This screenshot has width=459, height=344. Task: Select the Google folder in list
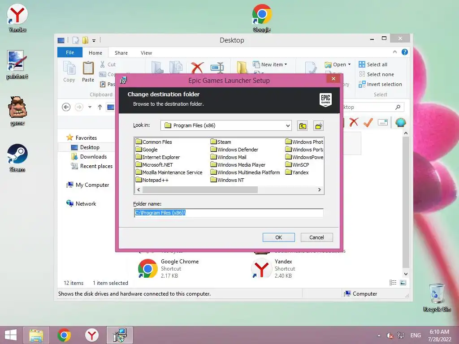click(x=147, y=150)
